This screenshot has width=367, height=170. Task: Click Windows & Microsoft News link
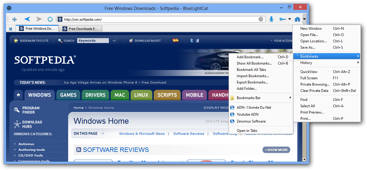point(142,134)
